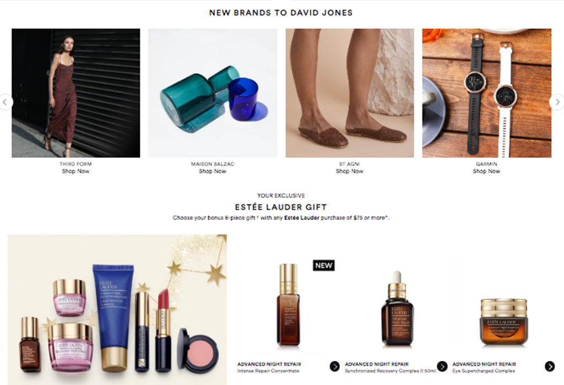Click the previous carousel arrow on left
Screen dimensions: 564x385
point(5,102)
